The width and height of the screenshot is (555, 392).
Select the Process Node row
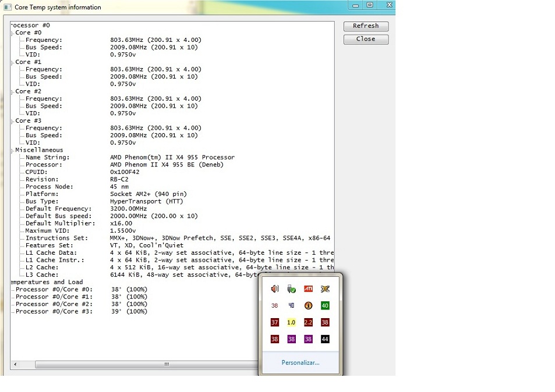coord(77,187)
